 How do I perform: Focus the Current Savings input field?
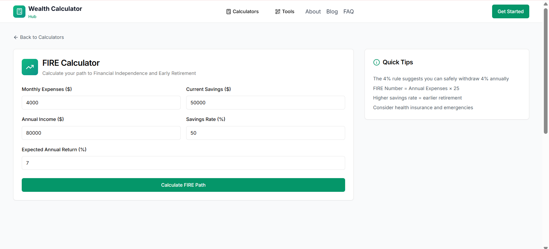coord(266,103)
